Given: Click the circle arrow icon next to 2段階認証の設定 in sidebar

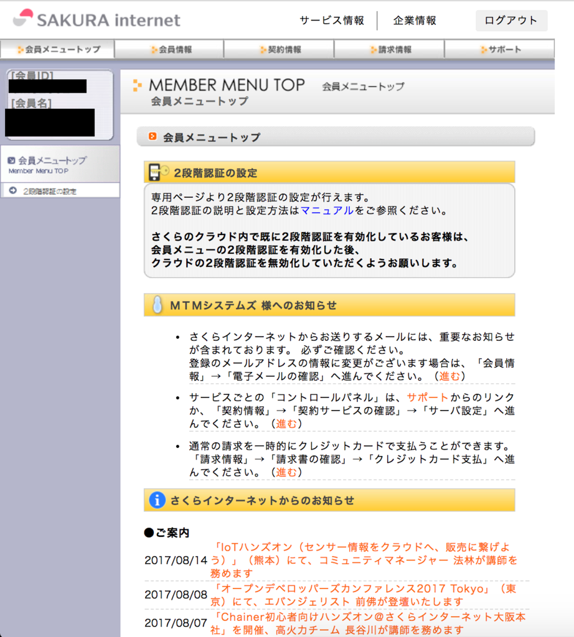Looking at the screenshot, I should tap(12, 190).
